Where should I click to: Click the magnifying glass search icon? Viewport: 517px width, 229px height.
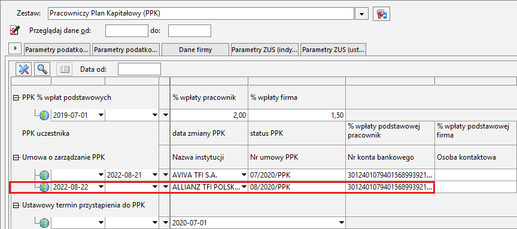coord(42,69)
